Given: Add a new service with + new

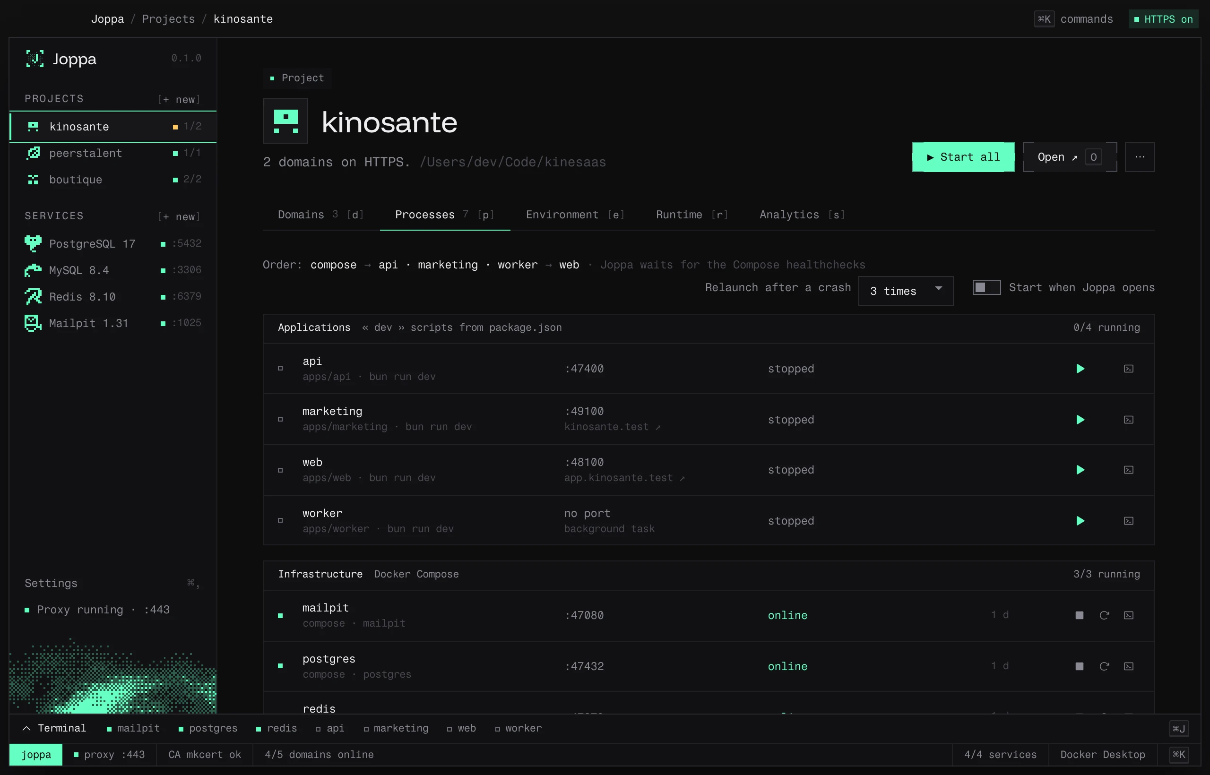Looking at the screenshot, I should point(179,217).
